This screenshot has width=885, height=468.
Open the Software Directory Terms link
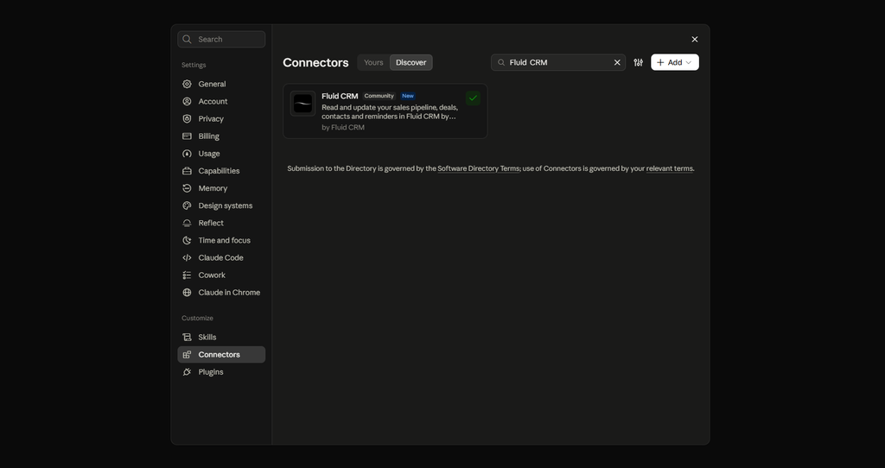[x=478, y=168]
